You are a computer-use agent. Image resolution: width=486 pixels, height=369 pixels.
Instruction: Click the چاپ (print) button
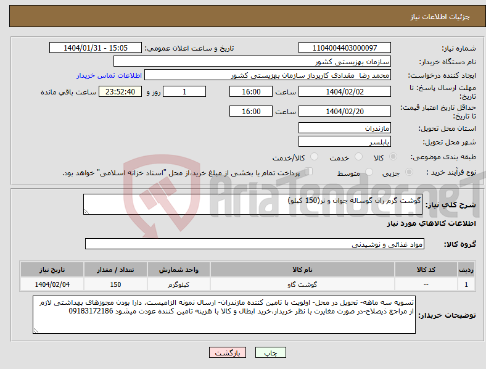[x=270, y=352]
